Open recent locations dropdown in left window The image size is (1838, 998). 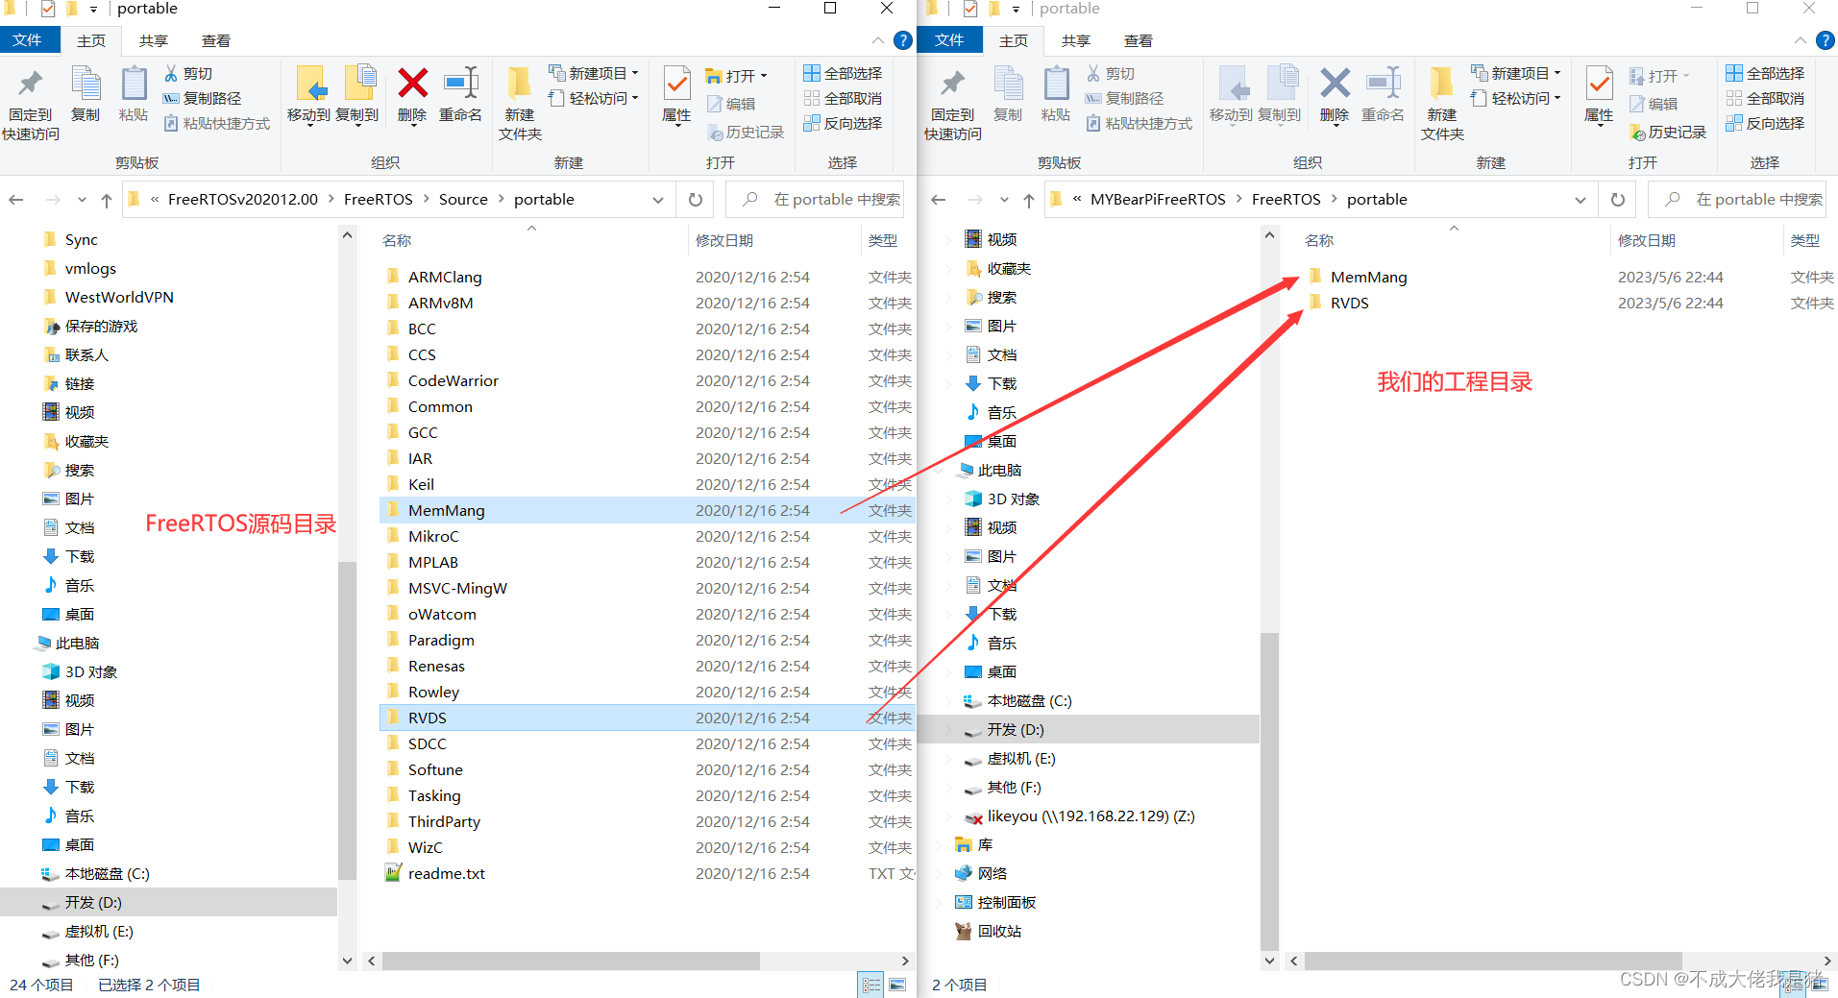point(82,200)
